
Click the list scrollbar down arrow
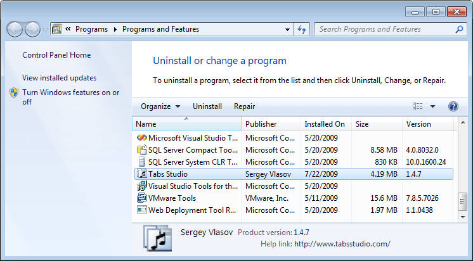(x=463, y=217)
